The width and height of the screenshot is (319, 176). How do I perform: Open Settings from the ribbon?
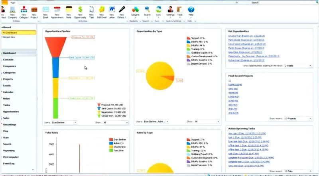tap(170, 12)
